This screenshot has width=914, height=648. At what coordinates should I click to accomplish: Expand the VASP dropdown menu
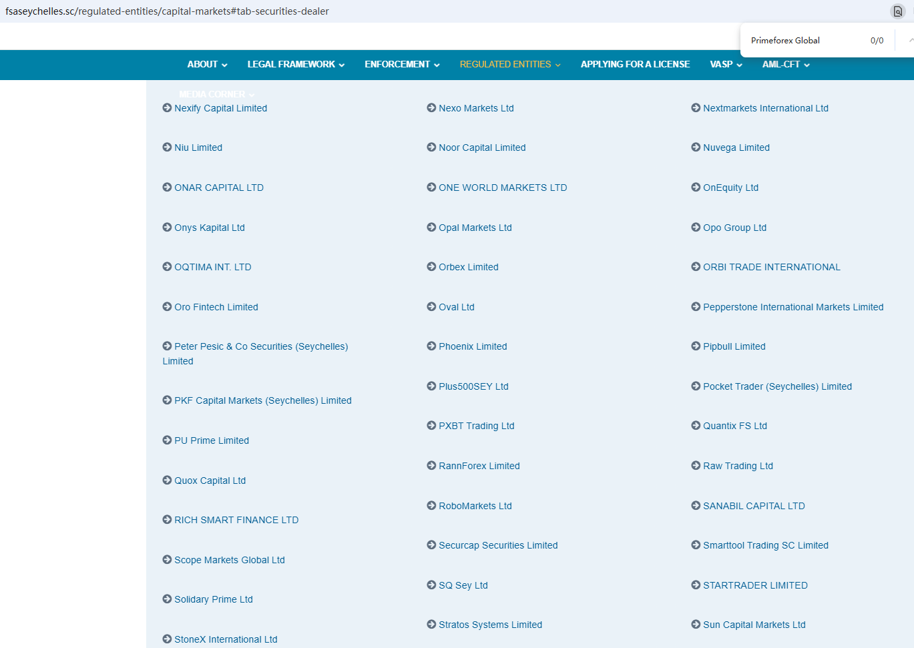[x=726, y=64]
